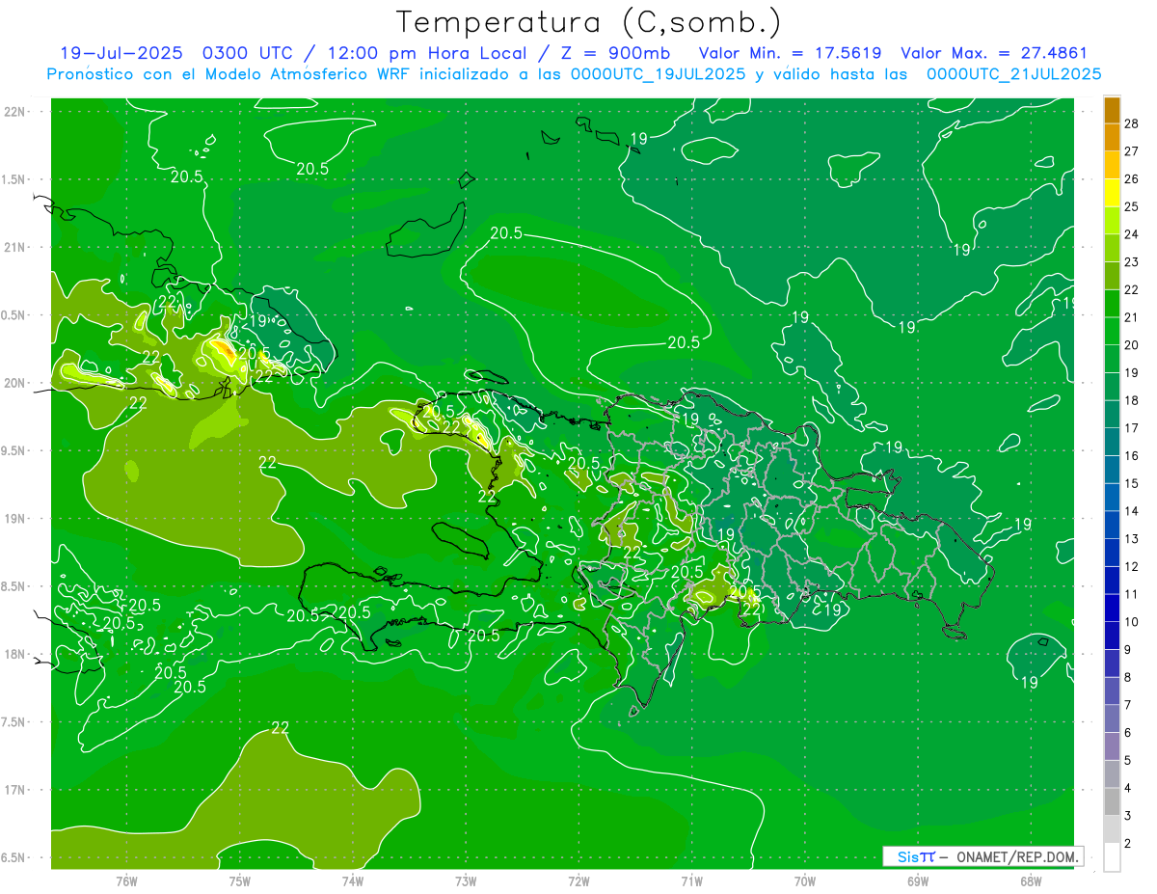
Task: Click the "73W" longitude axis label
Action: tap(466, 880)
